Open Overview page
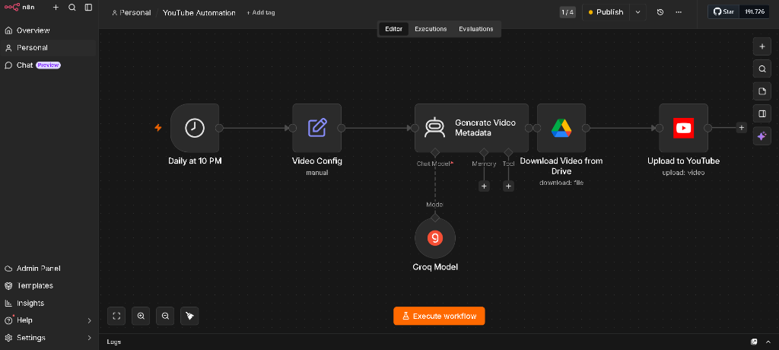 [x=48, y=30]
